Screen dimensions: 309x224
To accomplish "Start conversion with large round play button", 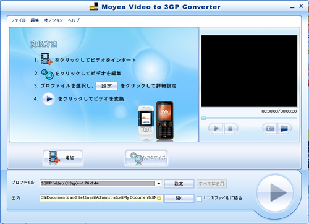I will tap(276, 193).
